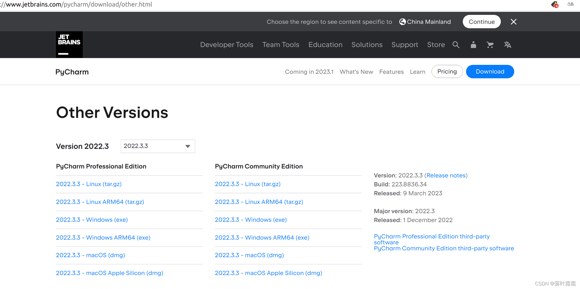This screenshot has height=289, width=580.
Task: Click the Pricing button
Action: pyautogui.click(x=447, y=71)
